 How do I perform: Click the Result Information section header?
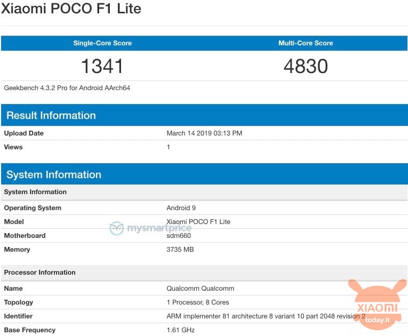[x=204, y=115]
